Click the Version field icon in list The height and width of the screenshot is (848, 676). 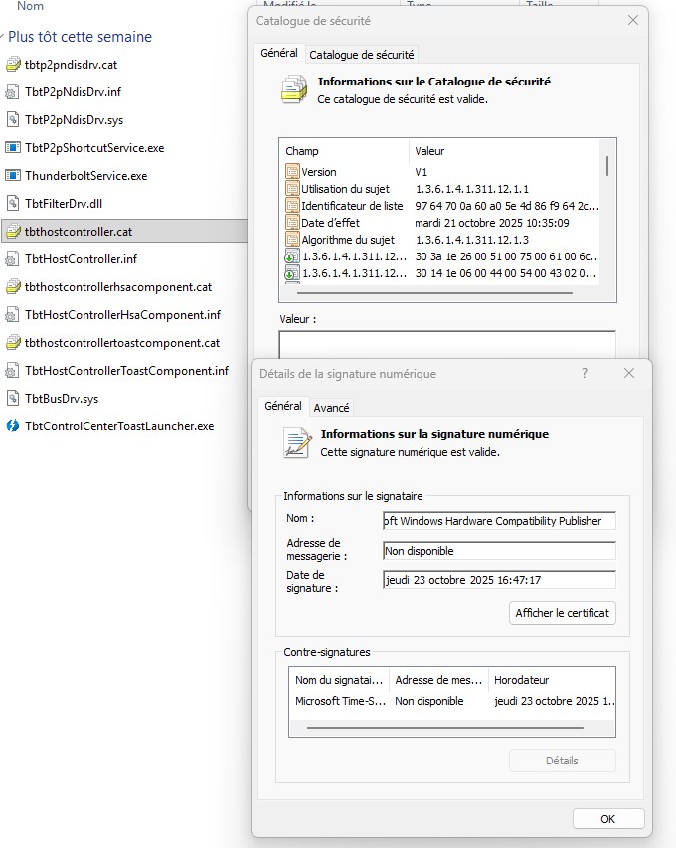point(292,172)
